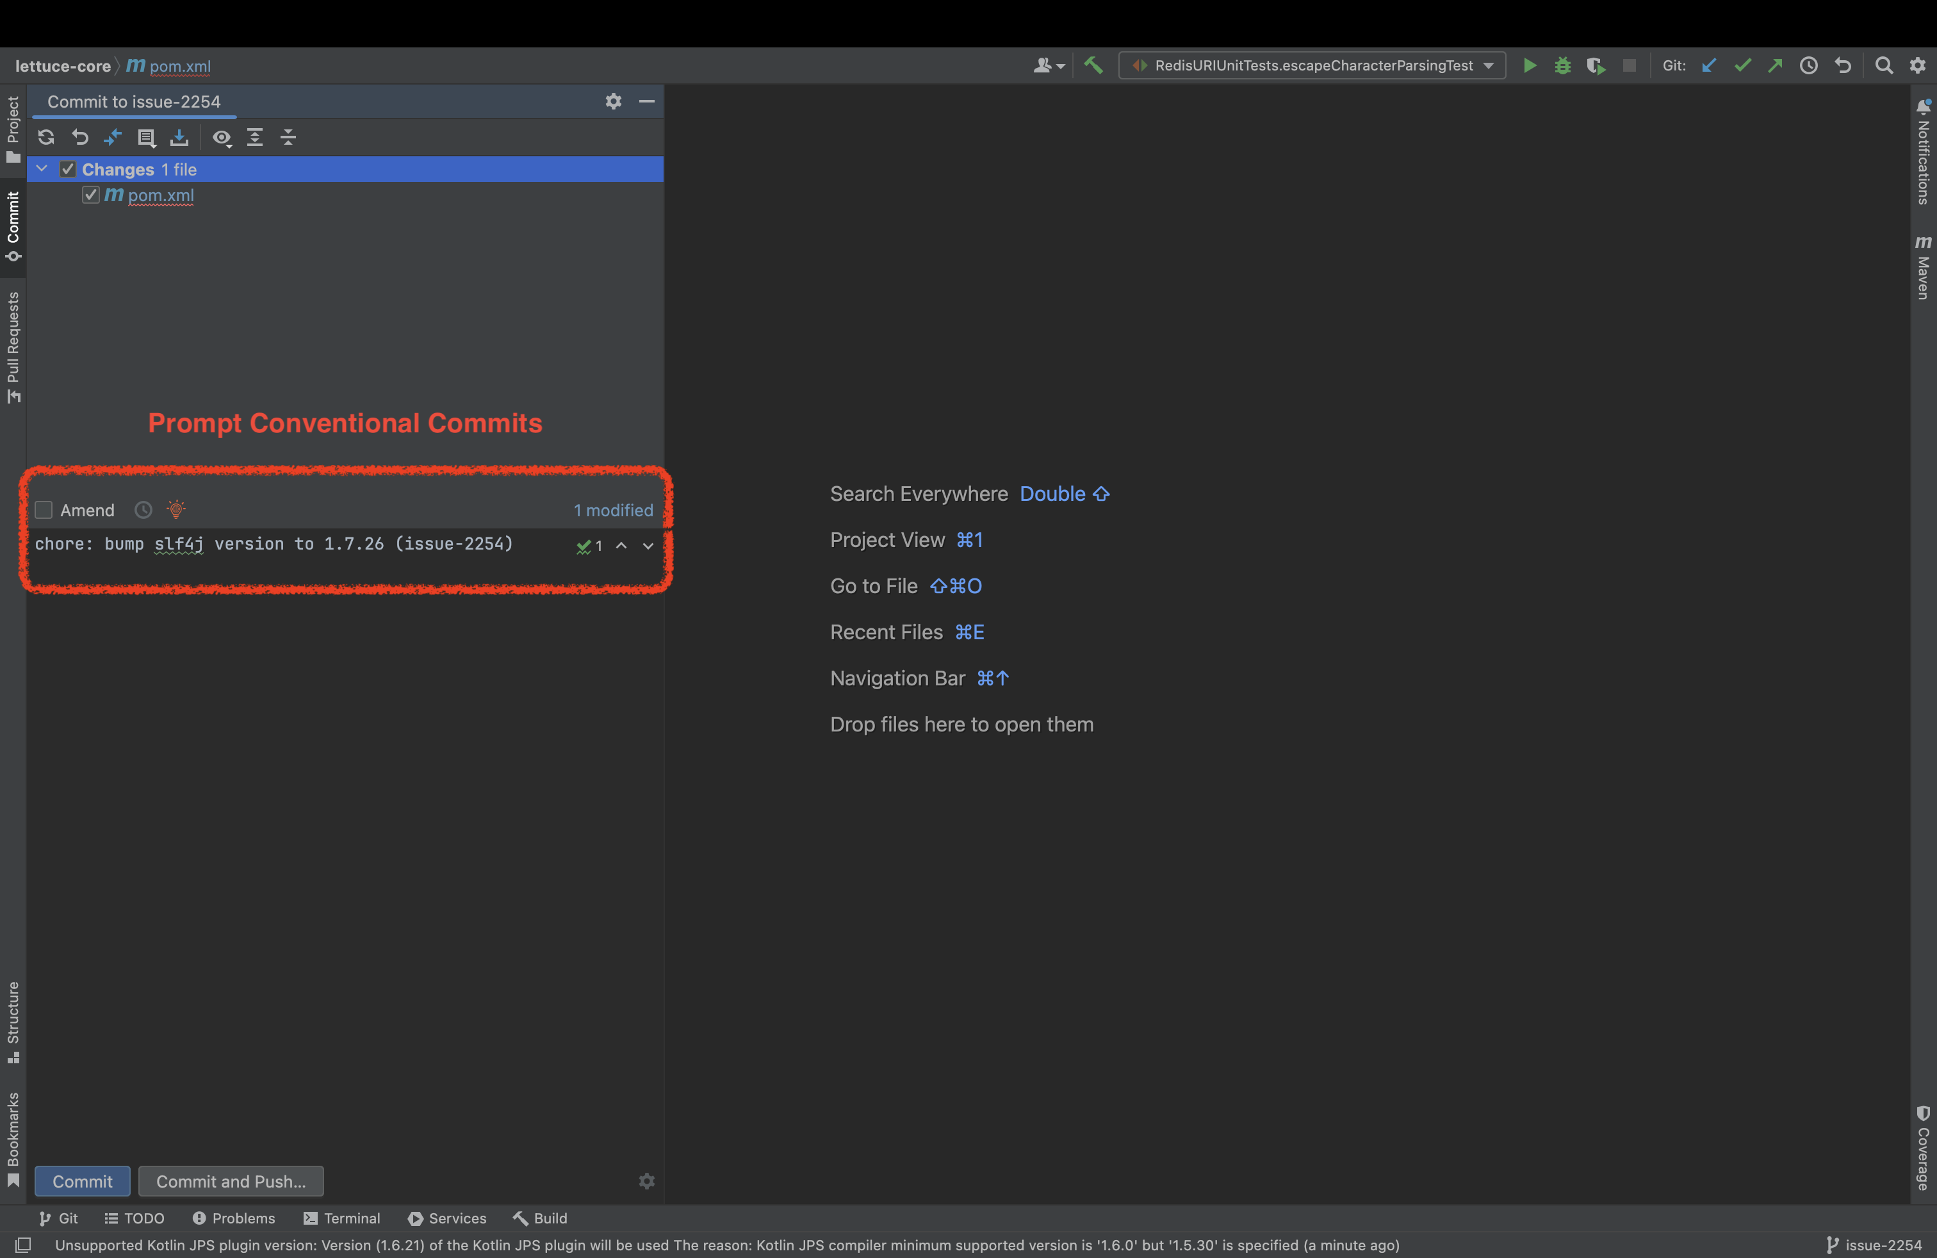The width and height of the screenshot is (1937, 1258).
Task: Open the view options eye dropdown
Action: pyautogui.click(x=222, y=138)
